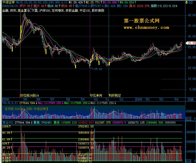
Task: Click the 中信证券 stock name in the header
Action: click(8, 2)
